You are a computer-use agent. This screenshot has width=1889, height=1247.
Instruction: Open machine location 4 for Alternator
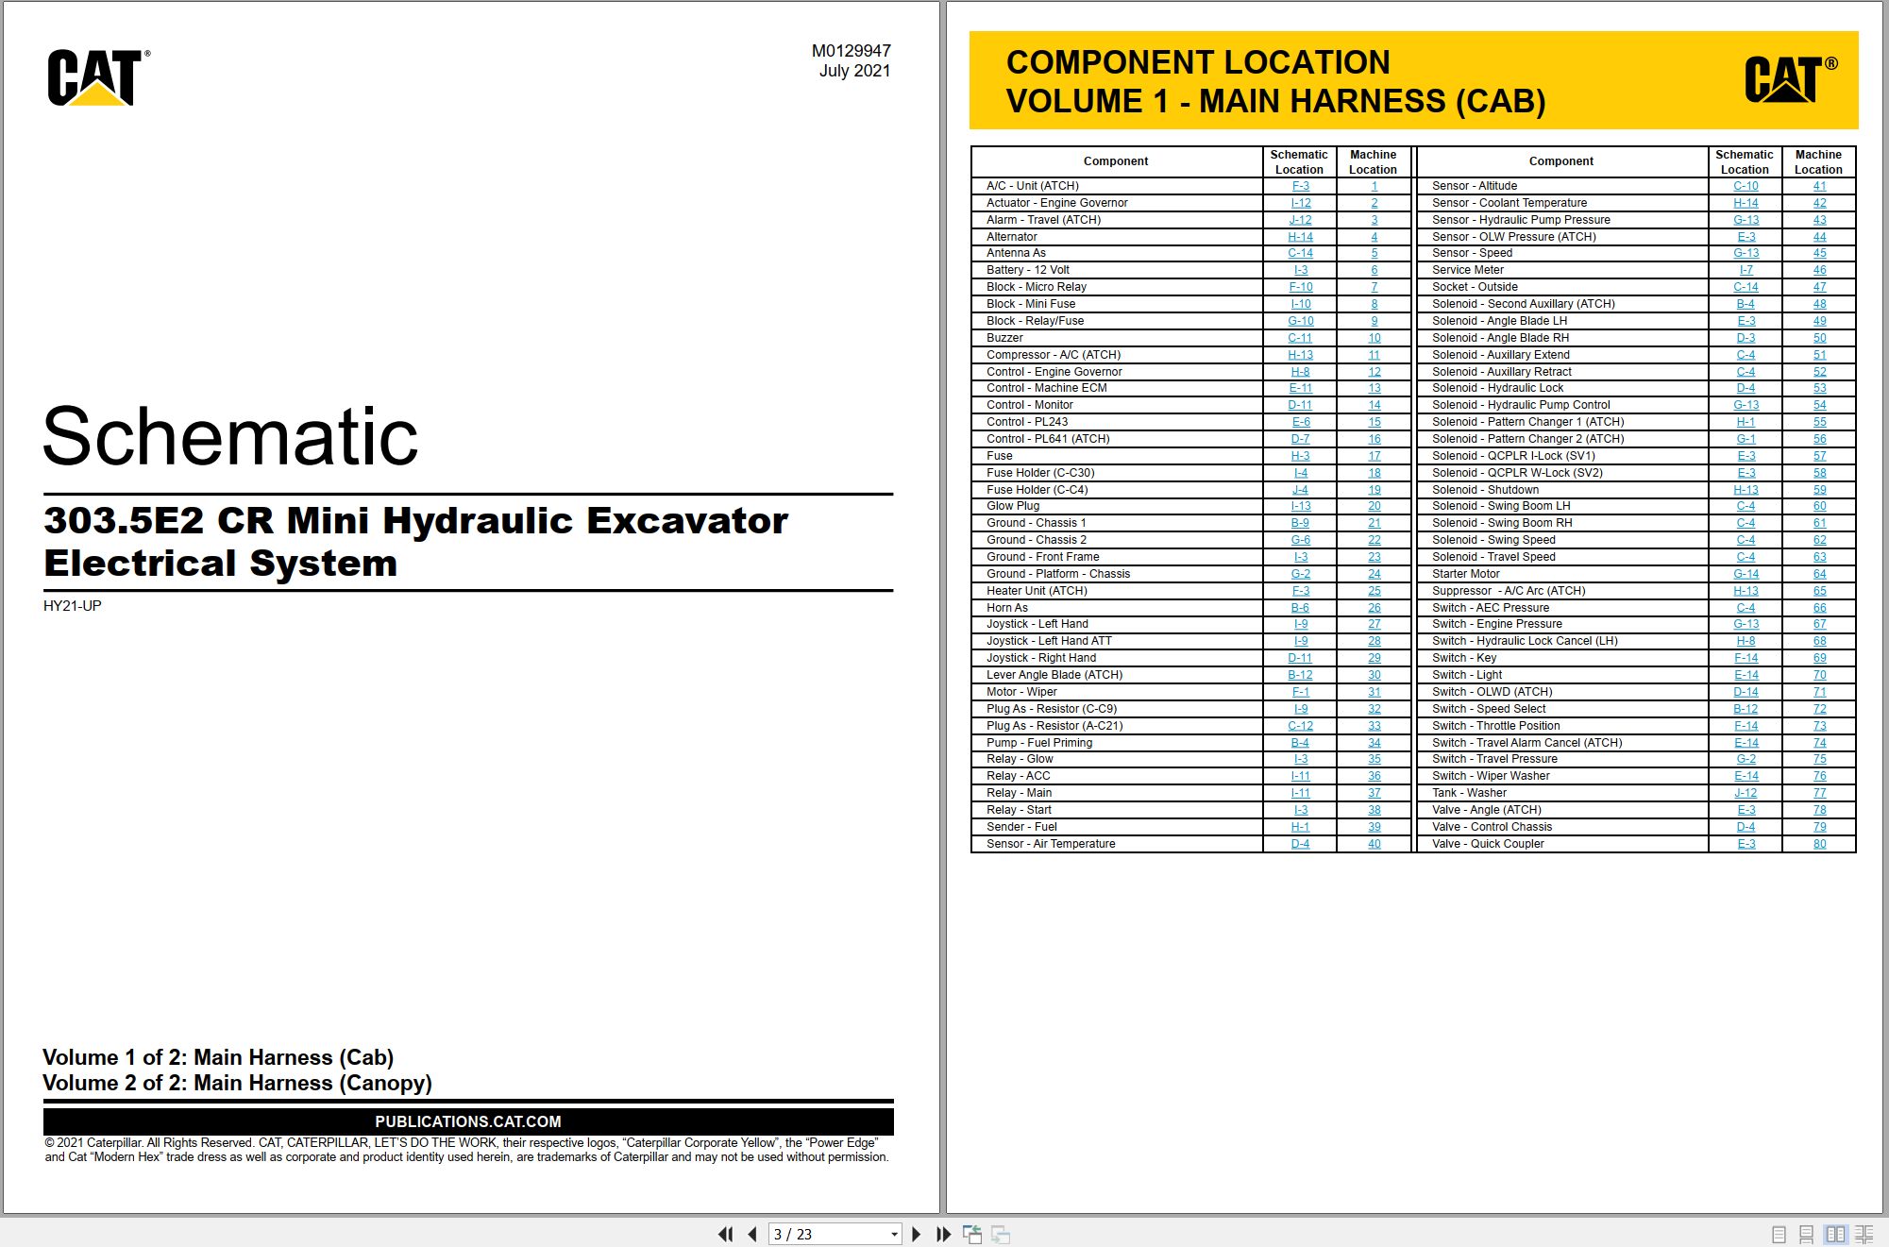point(1374,237)
